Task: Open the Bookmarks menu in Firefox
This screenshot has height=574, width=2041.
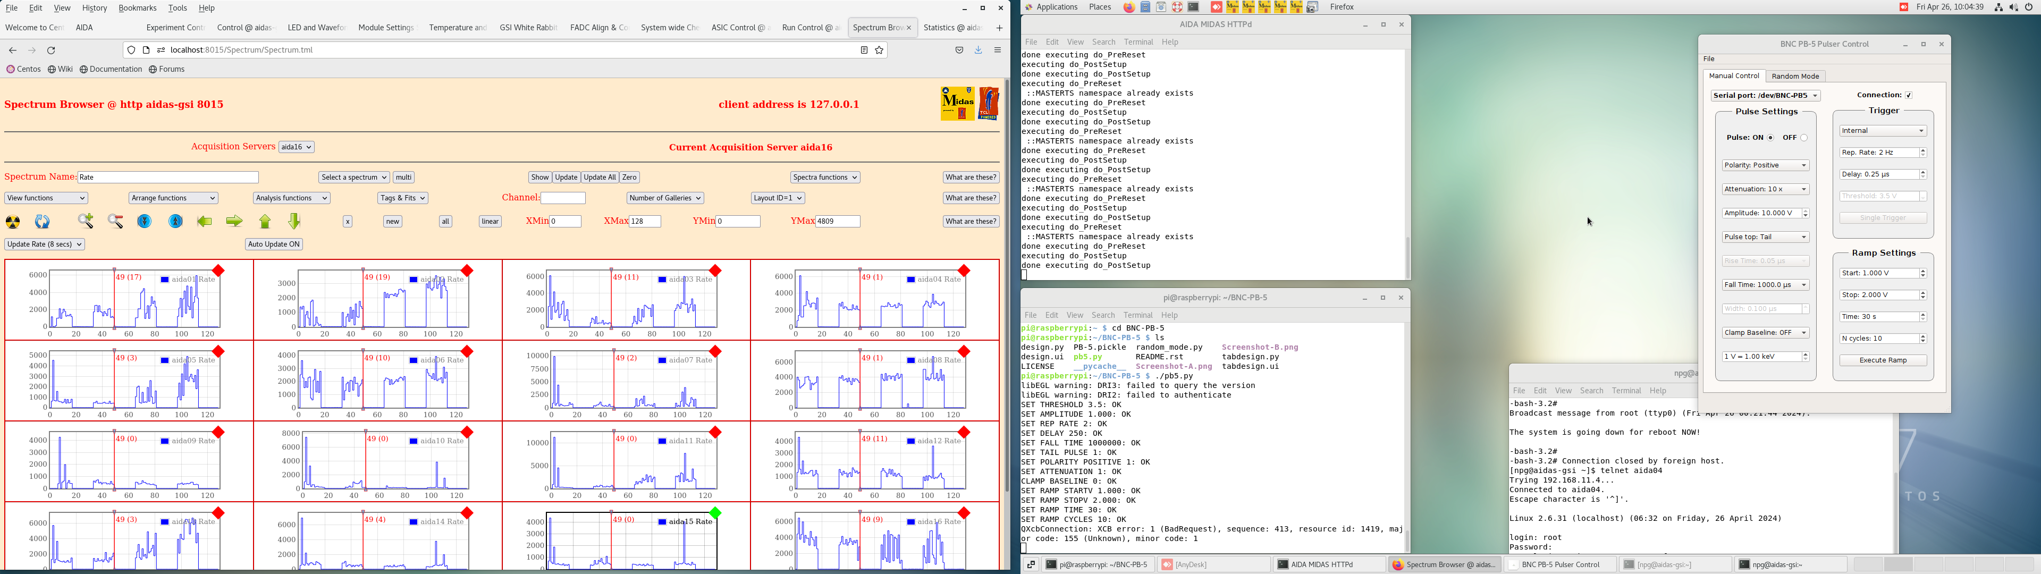Action: pos(137,8)
